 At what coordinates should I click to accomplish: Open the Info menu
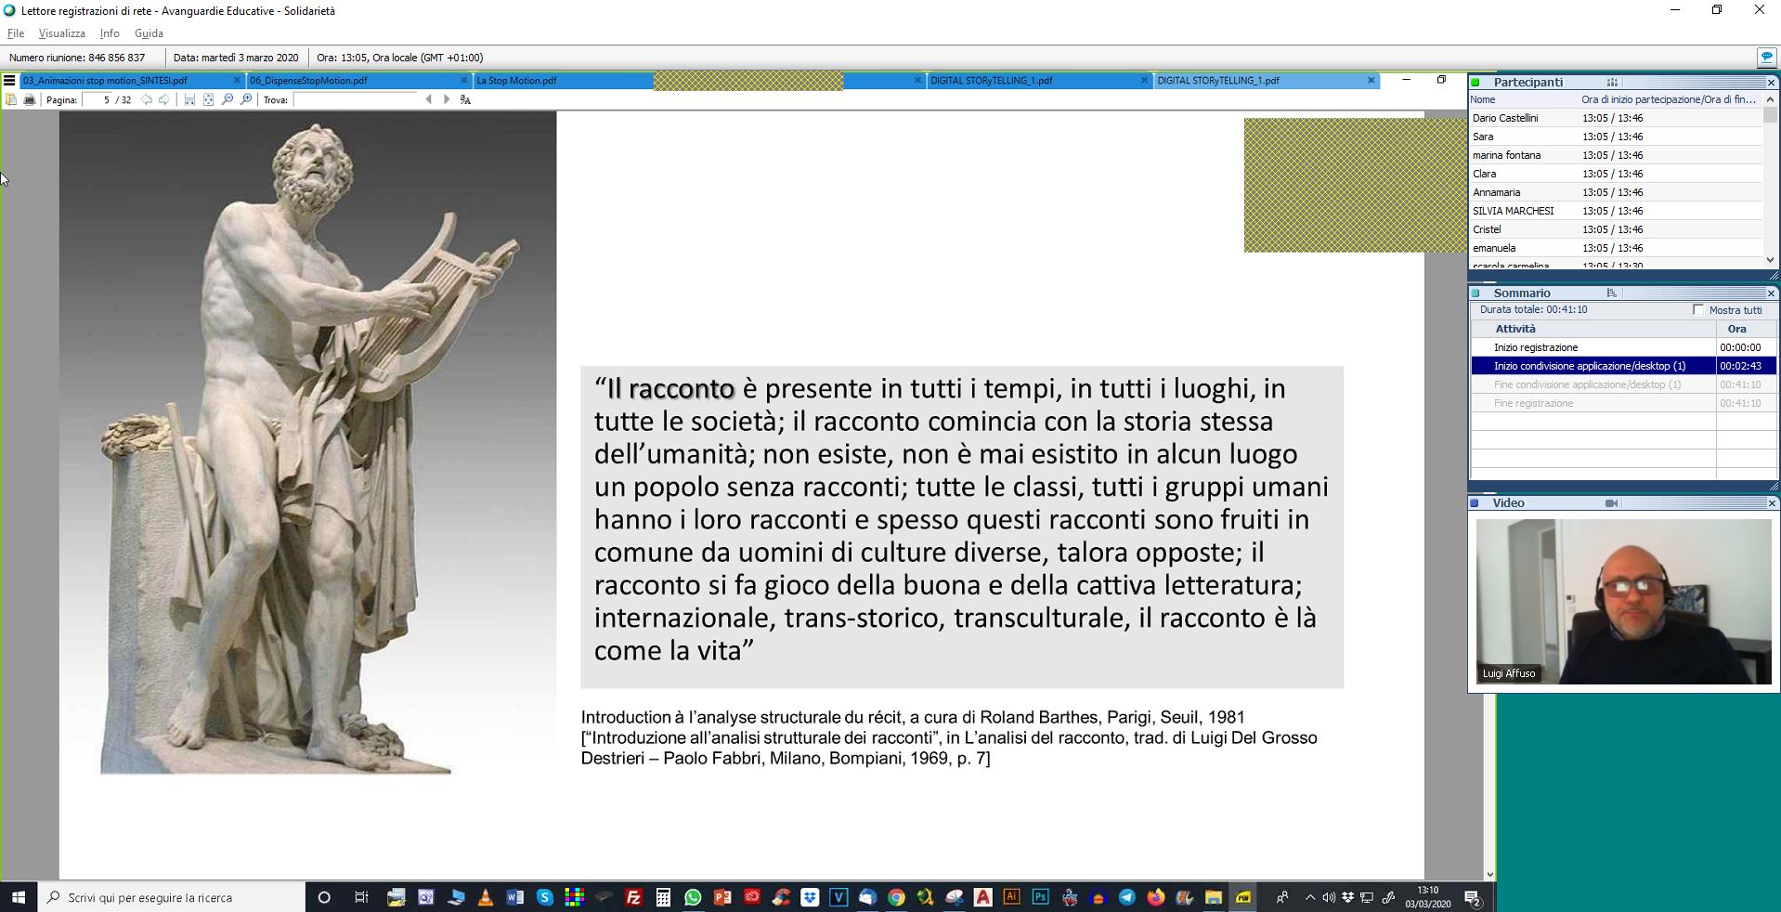110,33
